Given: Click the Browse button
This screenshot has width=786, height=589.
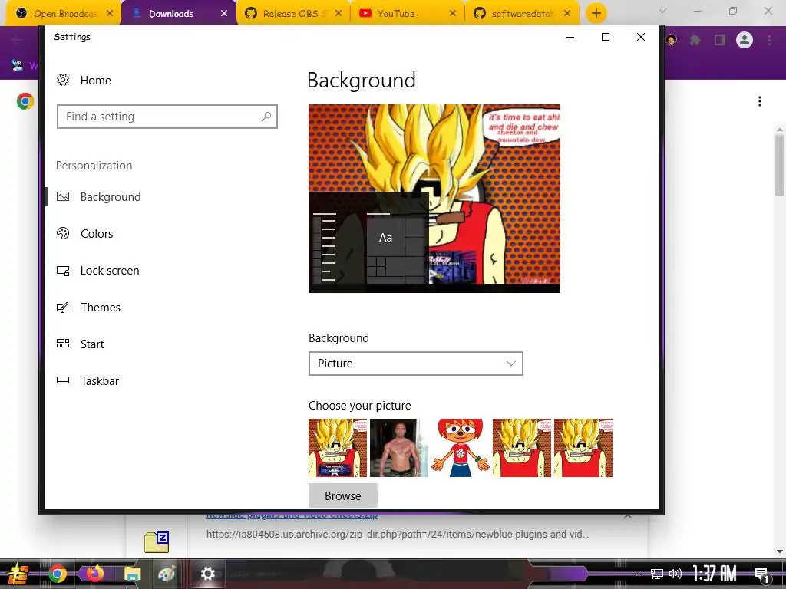Looking at the screenshot, I should point(343,496).
